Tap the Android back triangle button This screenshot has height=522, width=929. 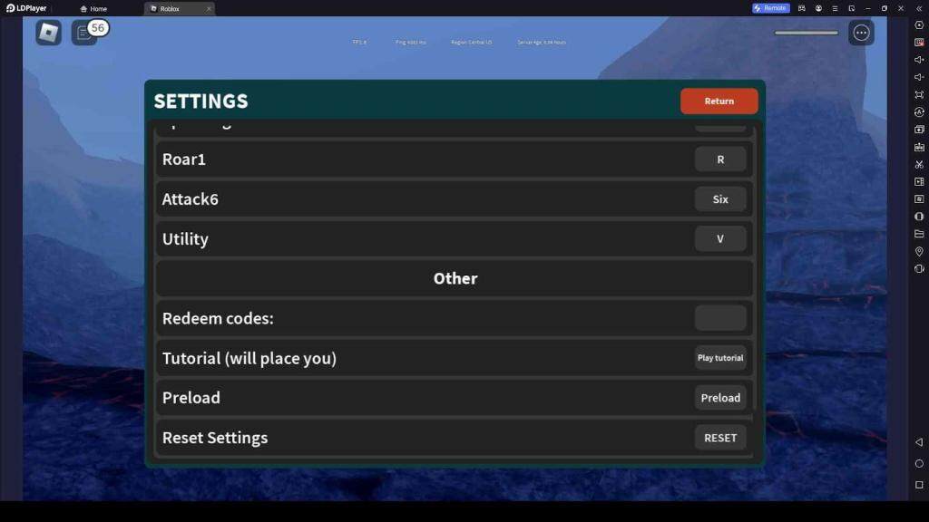click(x=919, y=442)
